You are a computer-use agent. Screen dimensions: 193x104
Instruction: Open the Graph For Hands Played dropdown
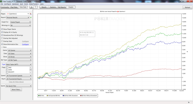(21, 22)
